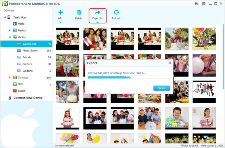This screenshot has height=148, width=225.
Task: Select mother and child with cake thumbnail
Action: click(67, 92)
